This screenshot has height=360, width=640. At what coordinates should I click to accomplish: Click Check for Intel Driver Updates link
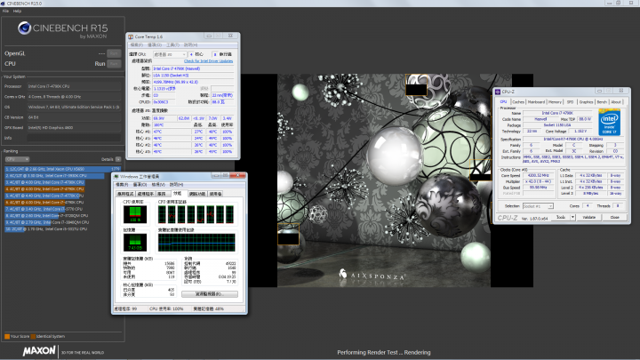(x=208, y=61)
